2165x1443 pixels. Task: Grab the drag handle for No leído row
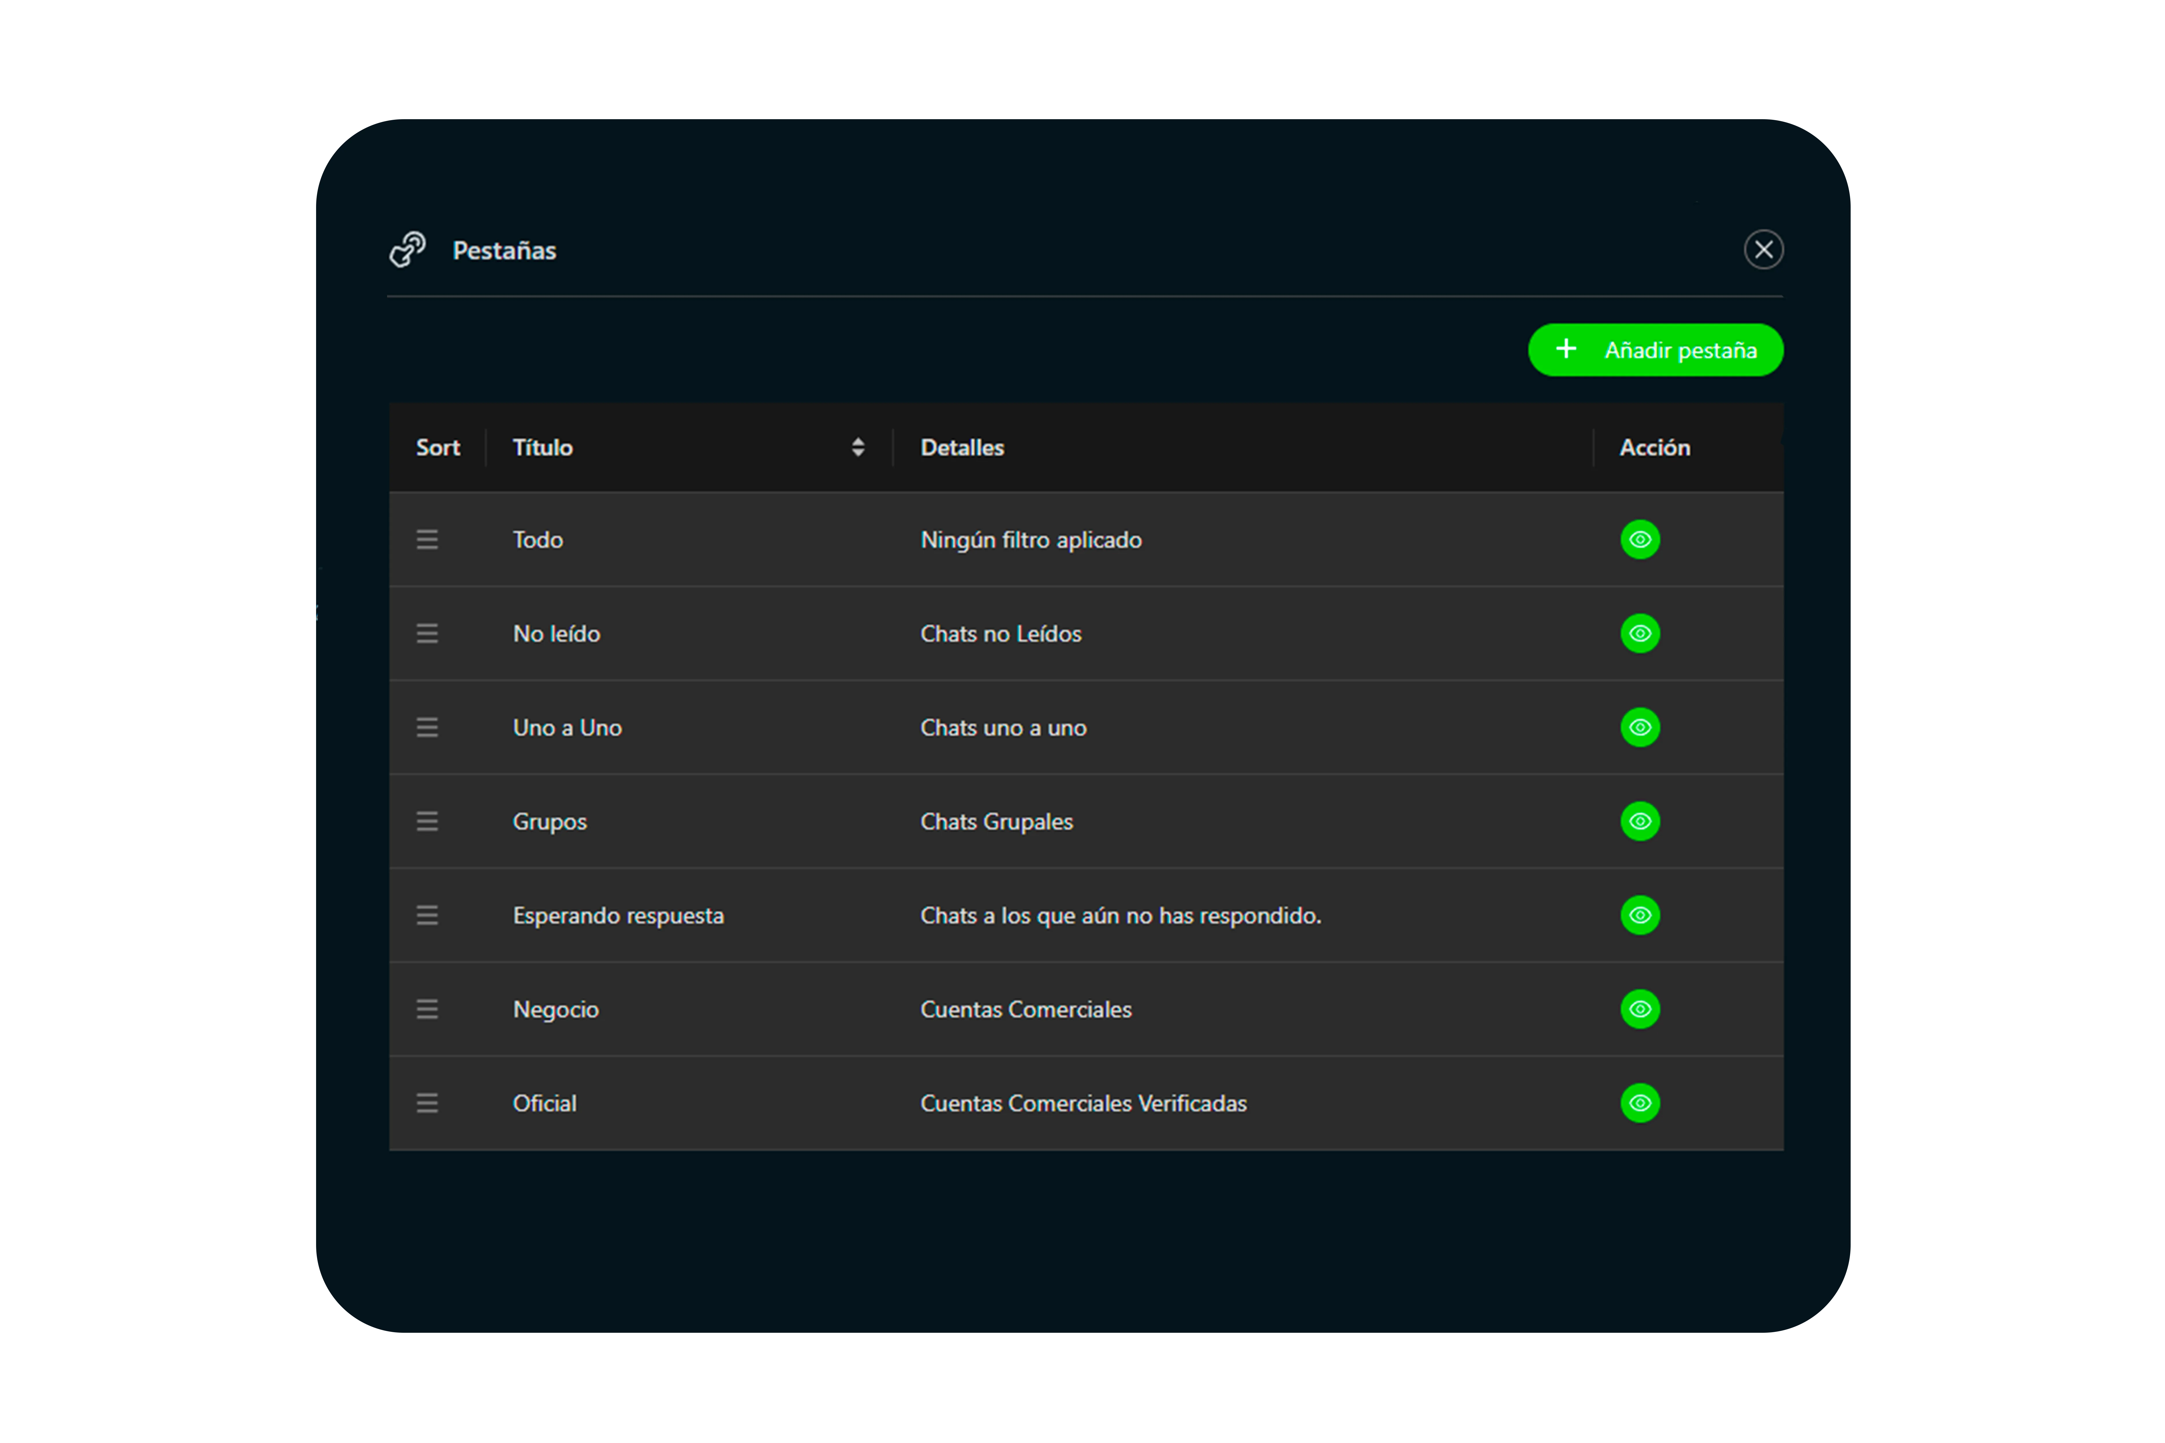pyautogui.click(x=427, y=633)
